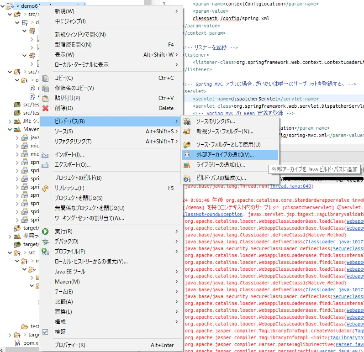The width and height of the screenshot is (364, 352).
Task: Select 無関係なプロジェクトを閉じる(U) item
Action: pos(111,208)
